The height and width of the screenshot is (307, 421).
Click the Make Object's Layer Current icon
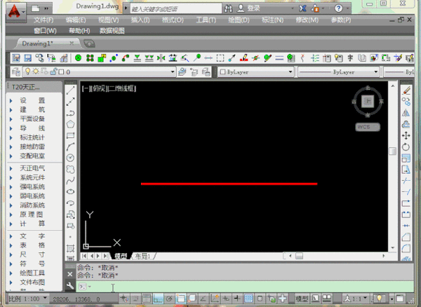[x=182, y=72]
